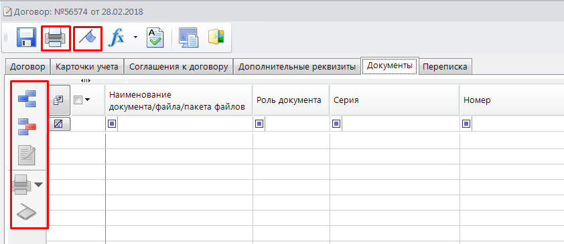
Task: Click the Номер filter input field
Action: [x=518, y=124]
